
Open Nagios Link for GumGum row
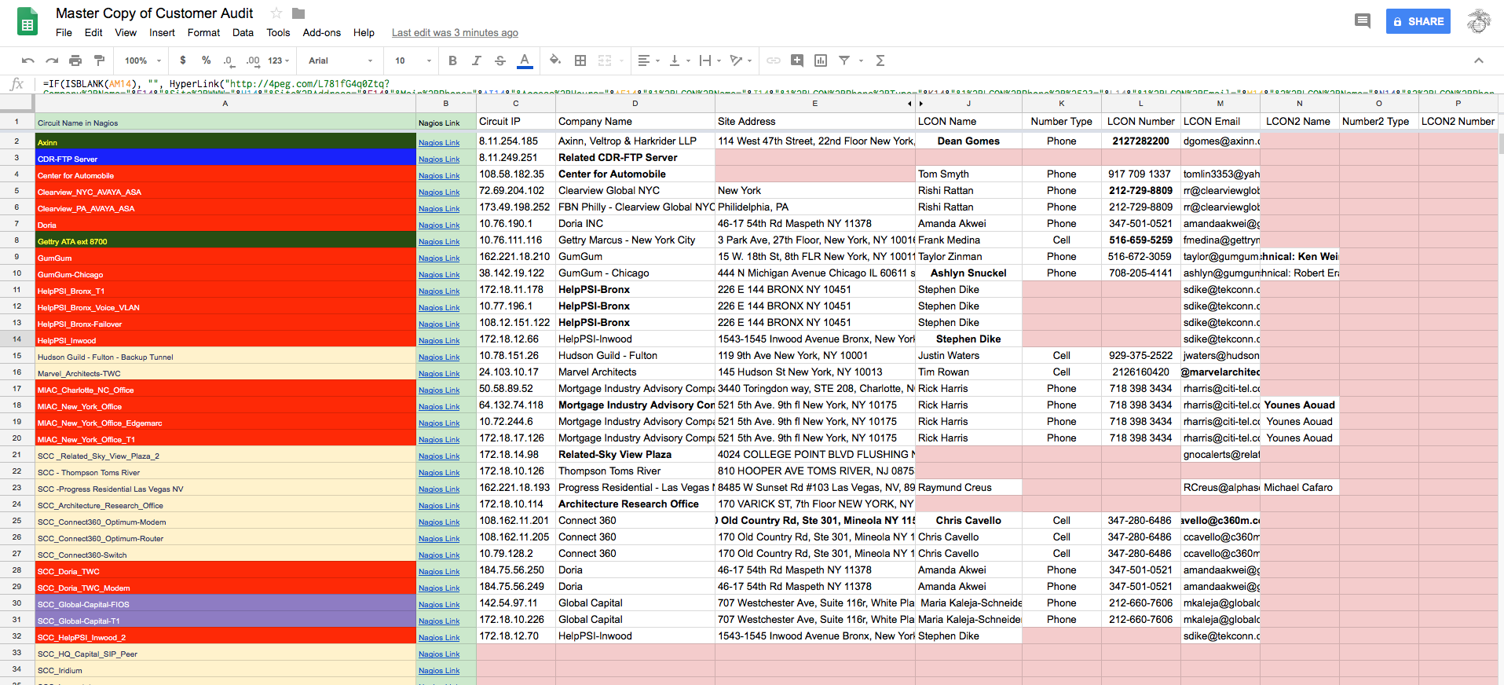tap(439, 258)
